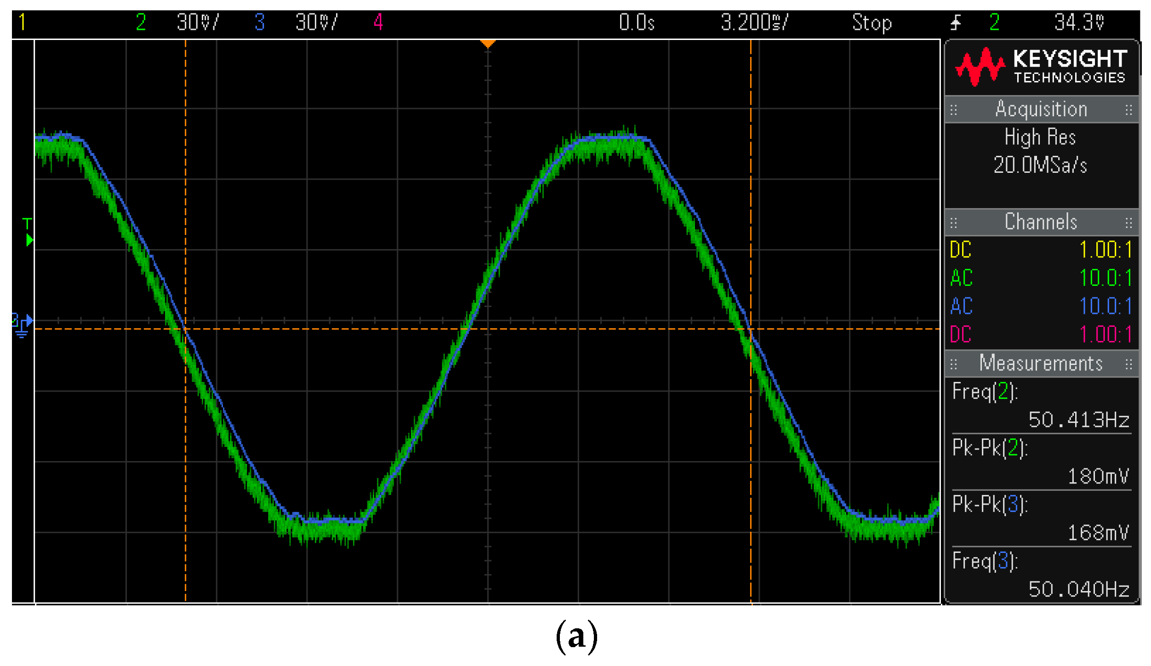The image size is (1151, 666).
Task: Expand the Channels panel header
Action: [1041, 222]
